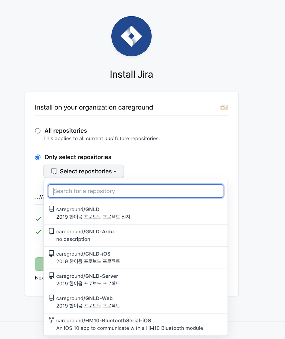This screenshot has height=339, width=285.
Task: Click the 'no description' text under GNLD-Ardu
Action: click(73, 239)
